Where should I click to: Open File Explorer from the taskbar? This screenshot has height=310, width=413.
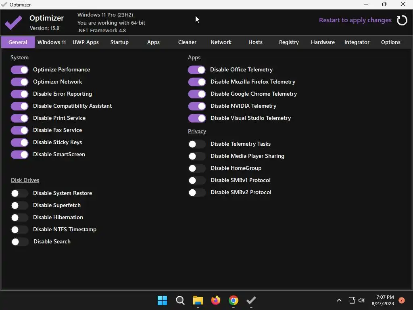198,300
